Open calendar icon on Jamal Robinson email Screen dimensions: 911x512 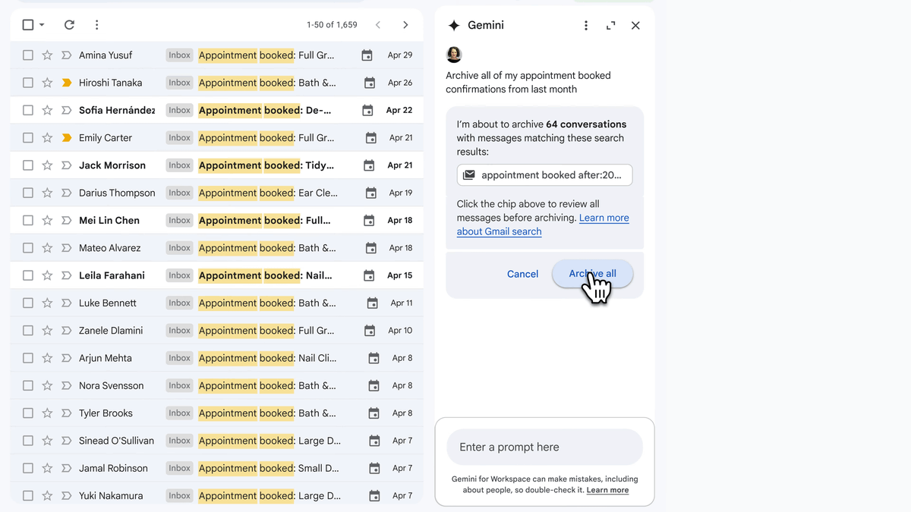374,468
